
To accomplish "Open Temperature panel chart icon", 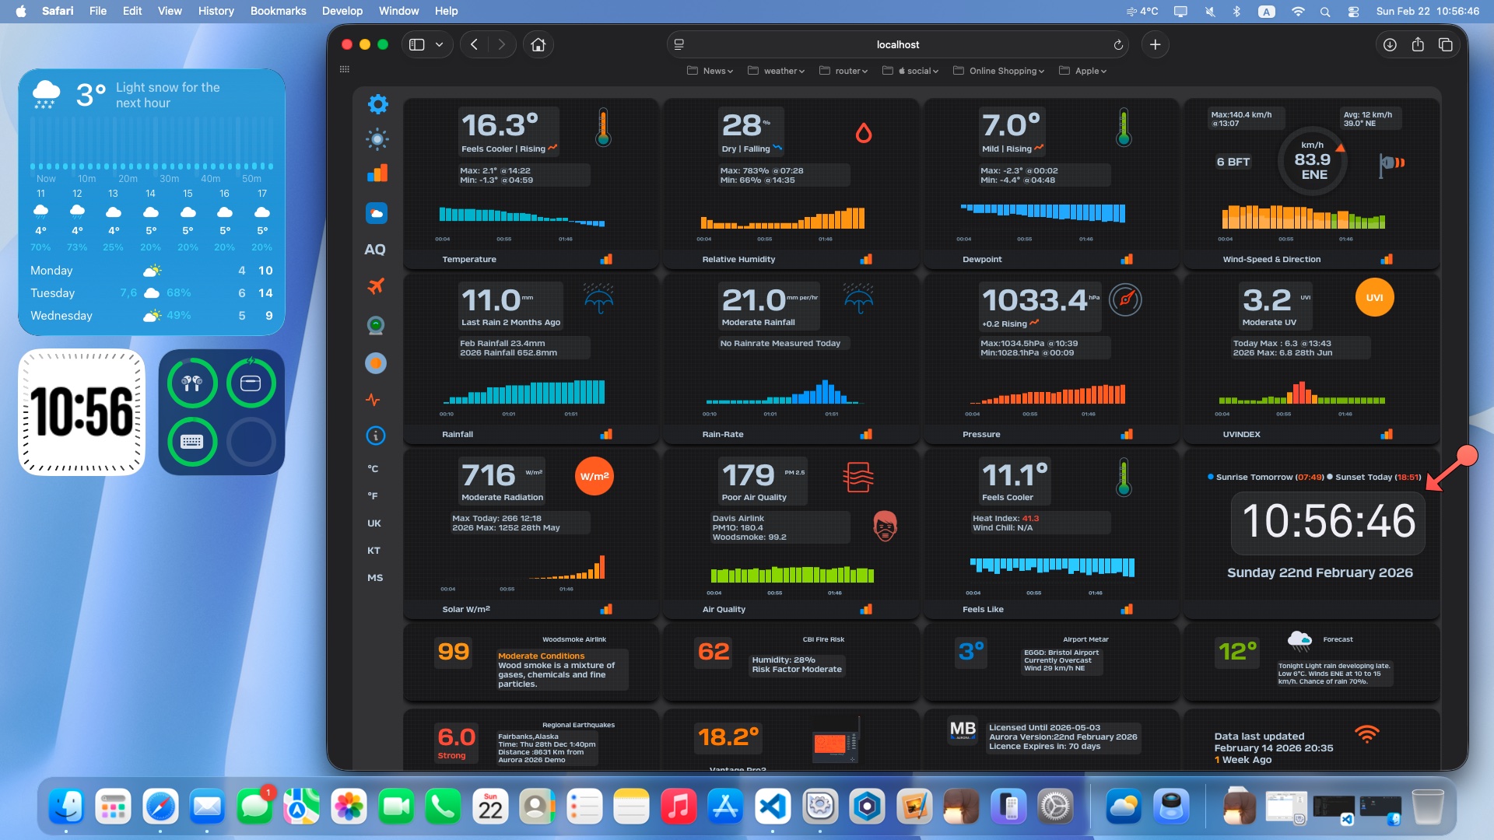I will coord(606,259).
